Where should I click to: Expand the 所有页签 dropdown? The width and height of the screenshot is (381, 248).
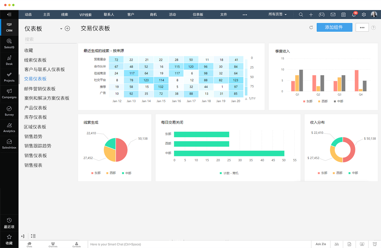click(277, 15)
